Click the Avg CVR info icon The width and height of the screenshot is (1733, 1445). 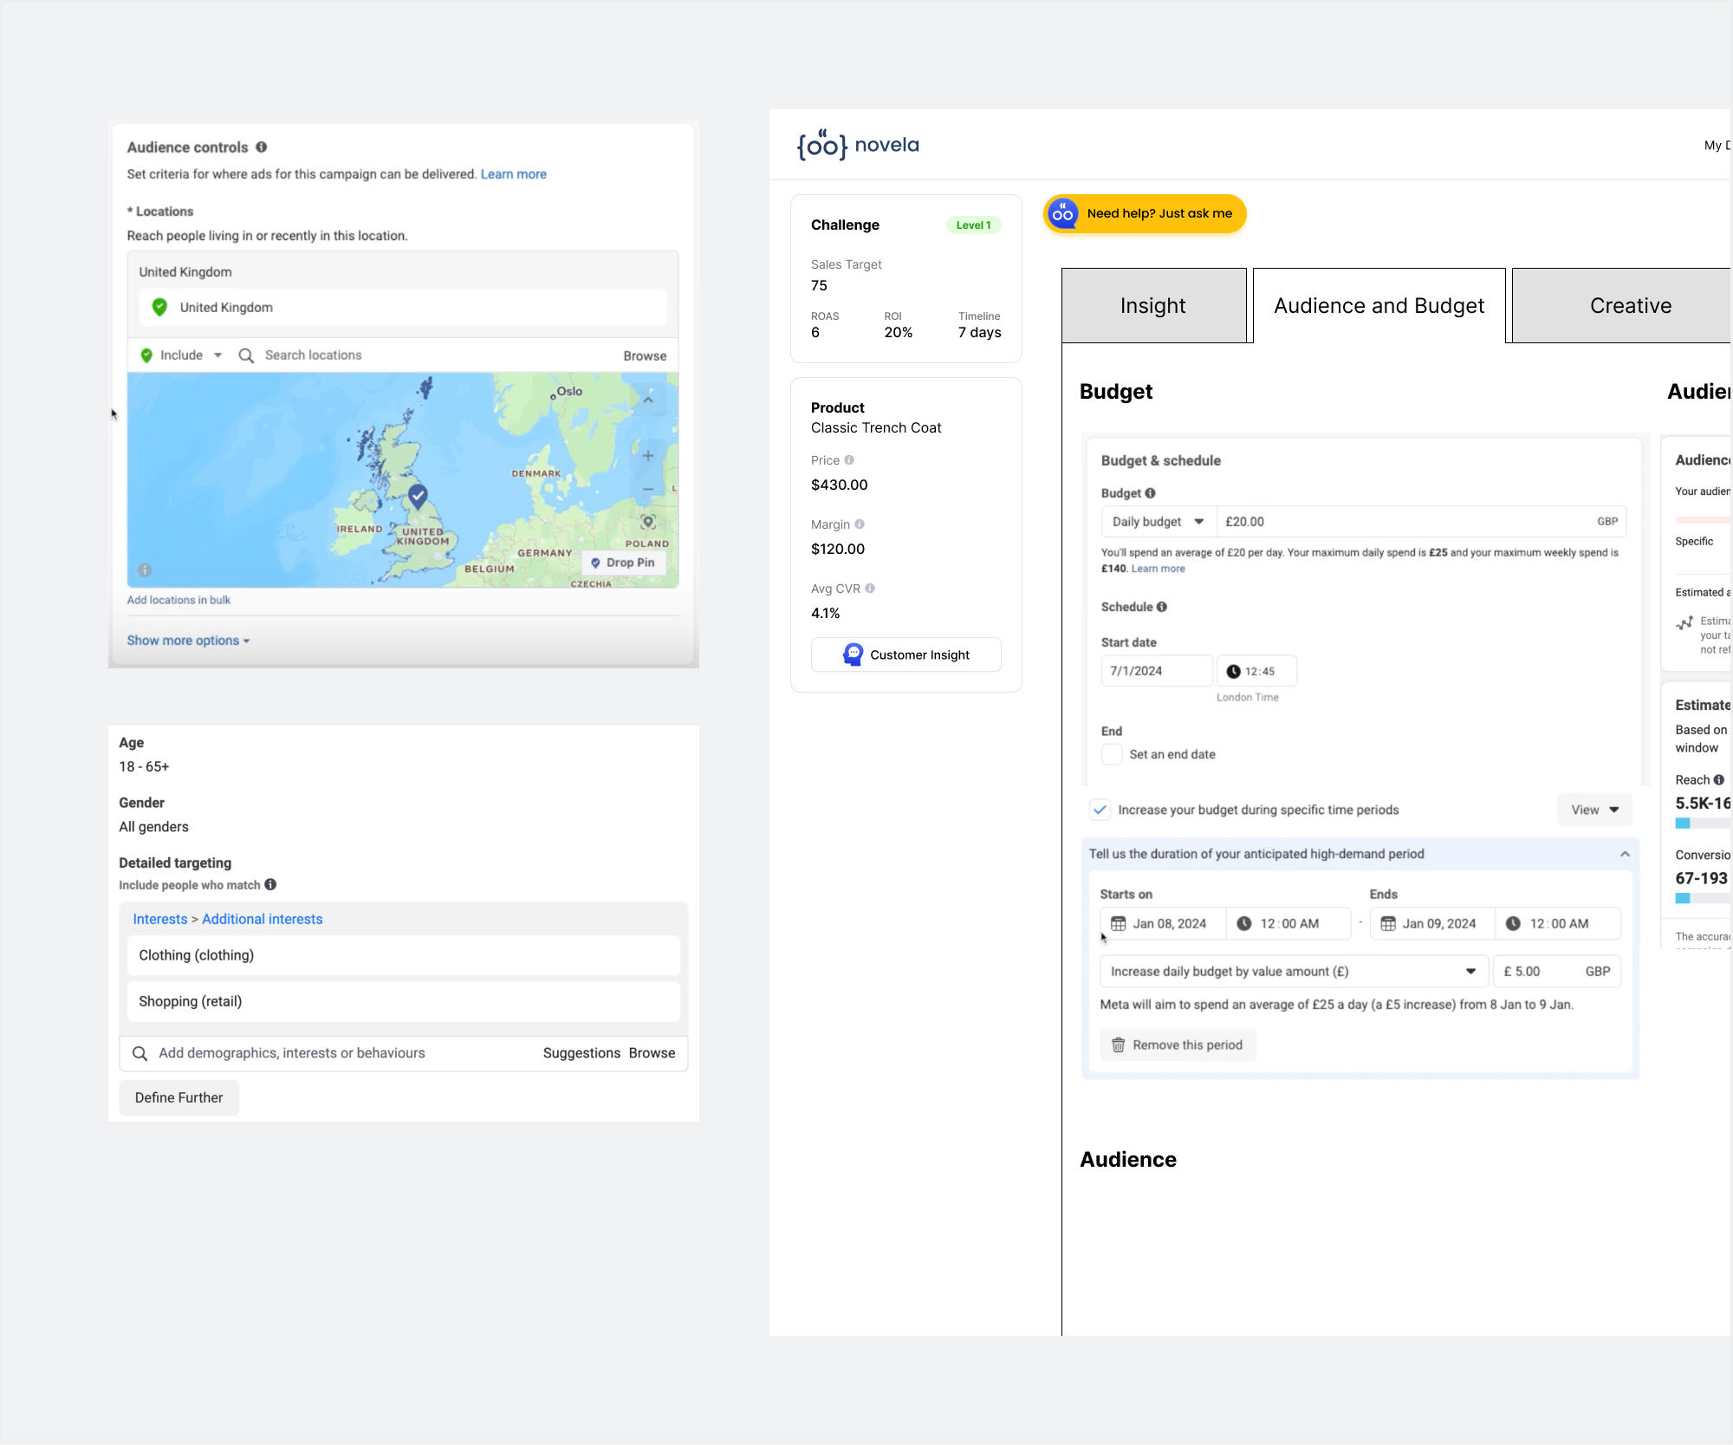pos(870,589)
